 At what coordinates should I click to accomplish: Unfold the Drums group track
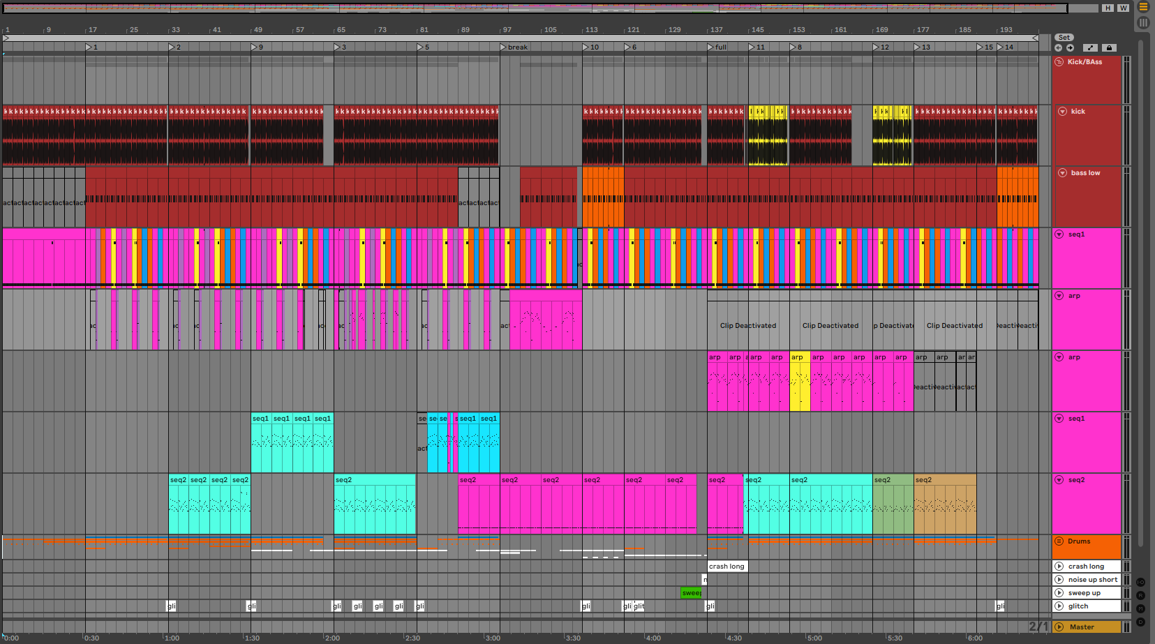point(1059,541)
